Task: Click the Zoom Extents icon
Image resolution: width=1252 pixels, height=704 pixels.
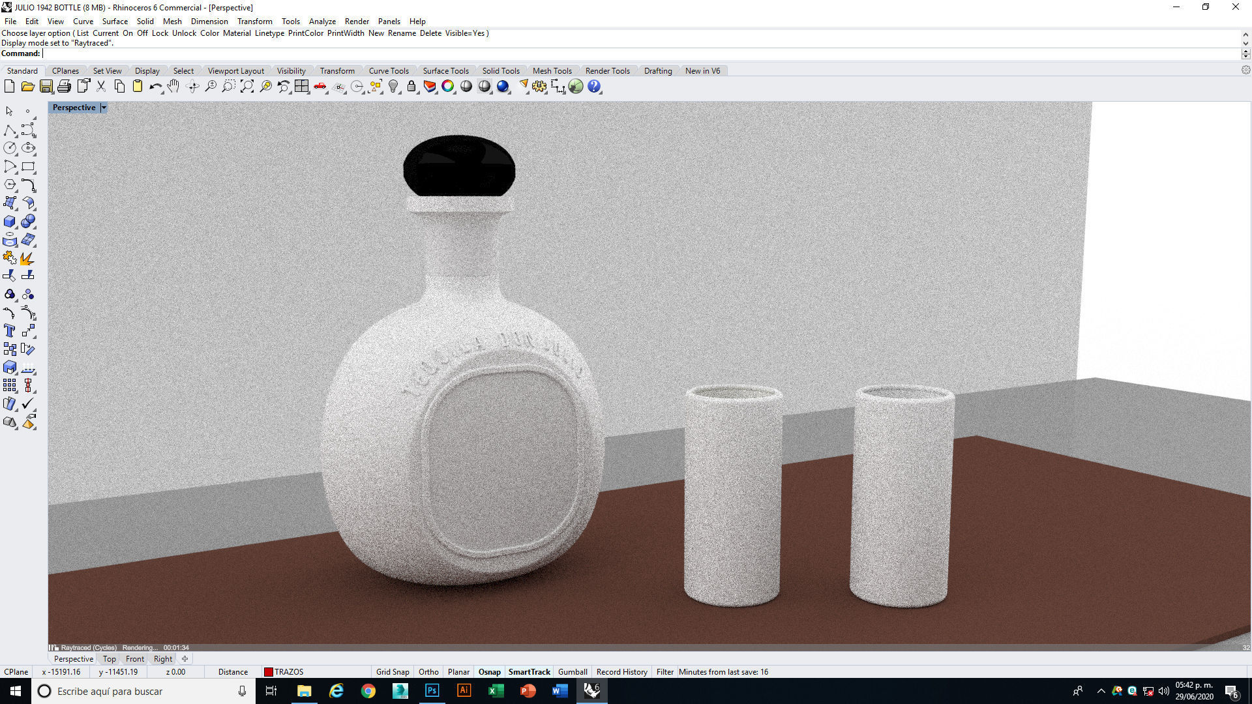Action: pyautogui.click(x=247, y=87)
